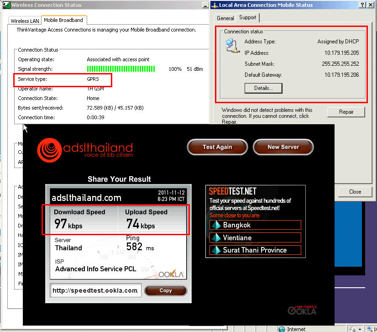Close the Mobile Status dialog via Close button
377x332 pixels.
click(x=355, y=191)
